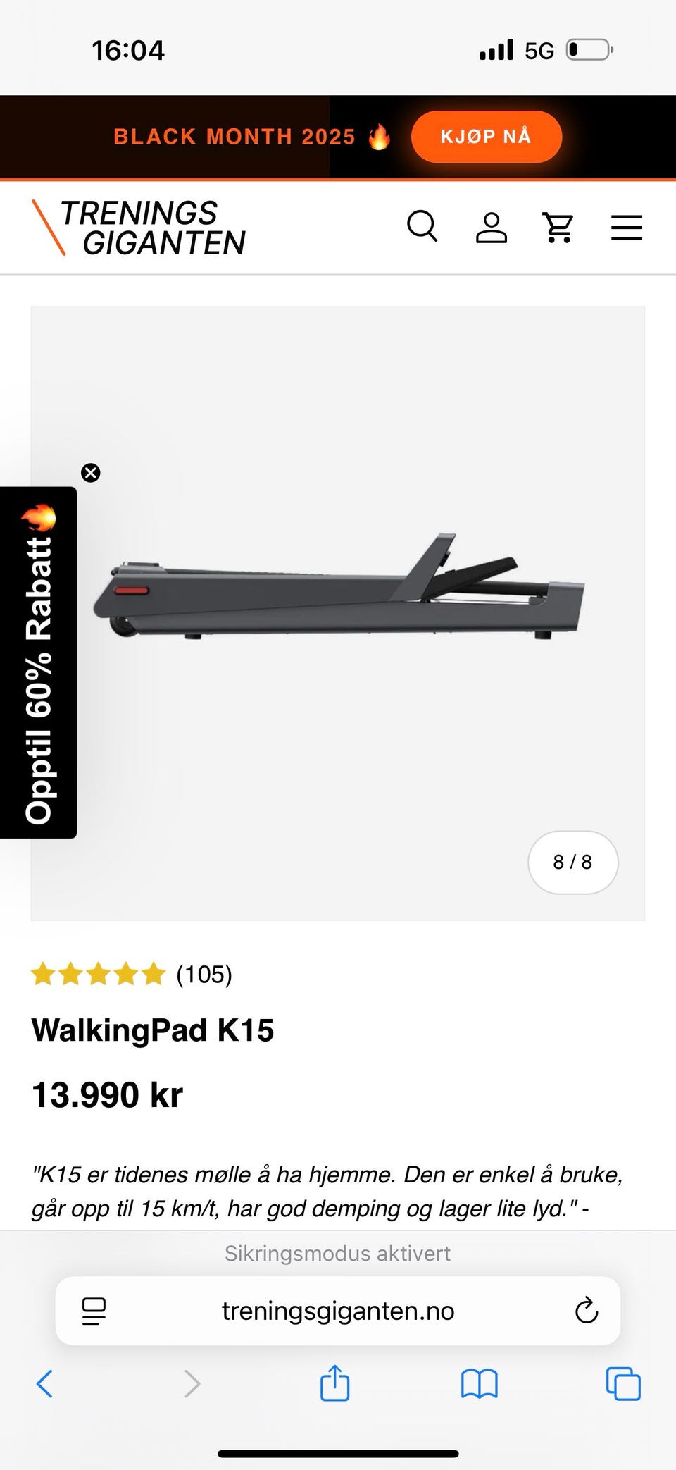This screenshot has height=1470, width=676.
Task: Go to the Treningsgiganten logo homepage
Action: [x=139, y=227]
